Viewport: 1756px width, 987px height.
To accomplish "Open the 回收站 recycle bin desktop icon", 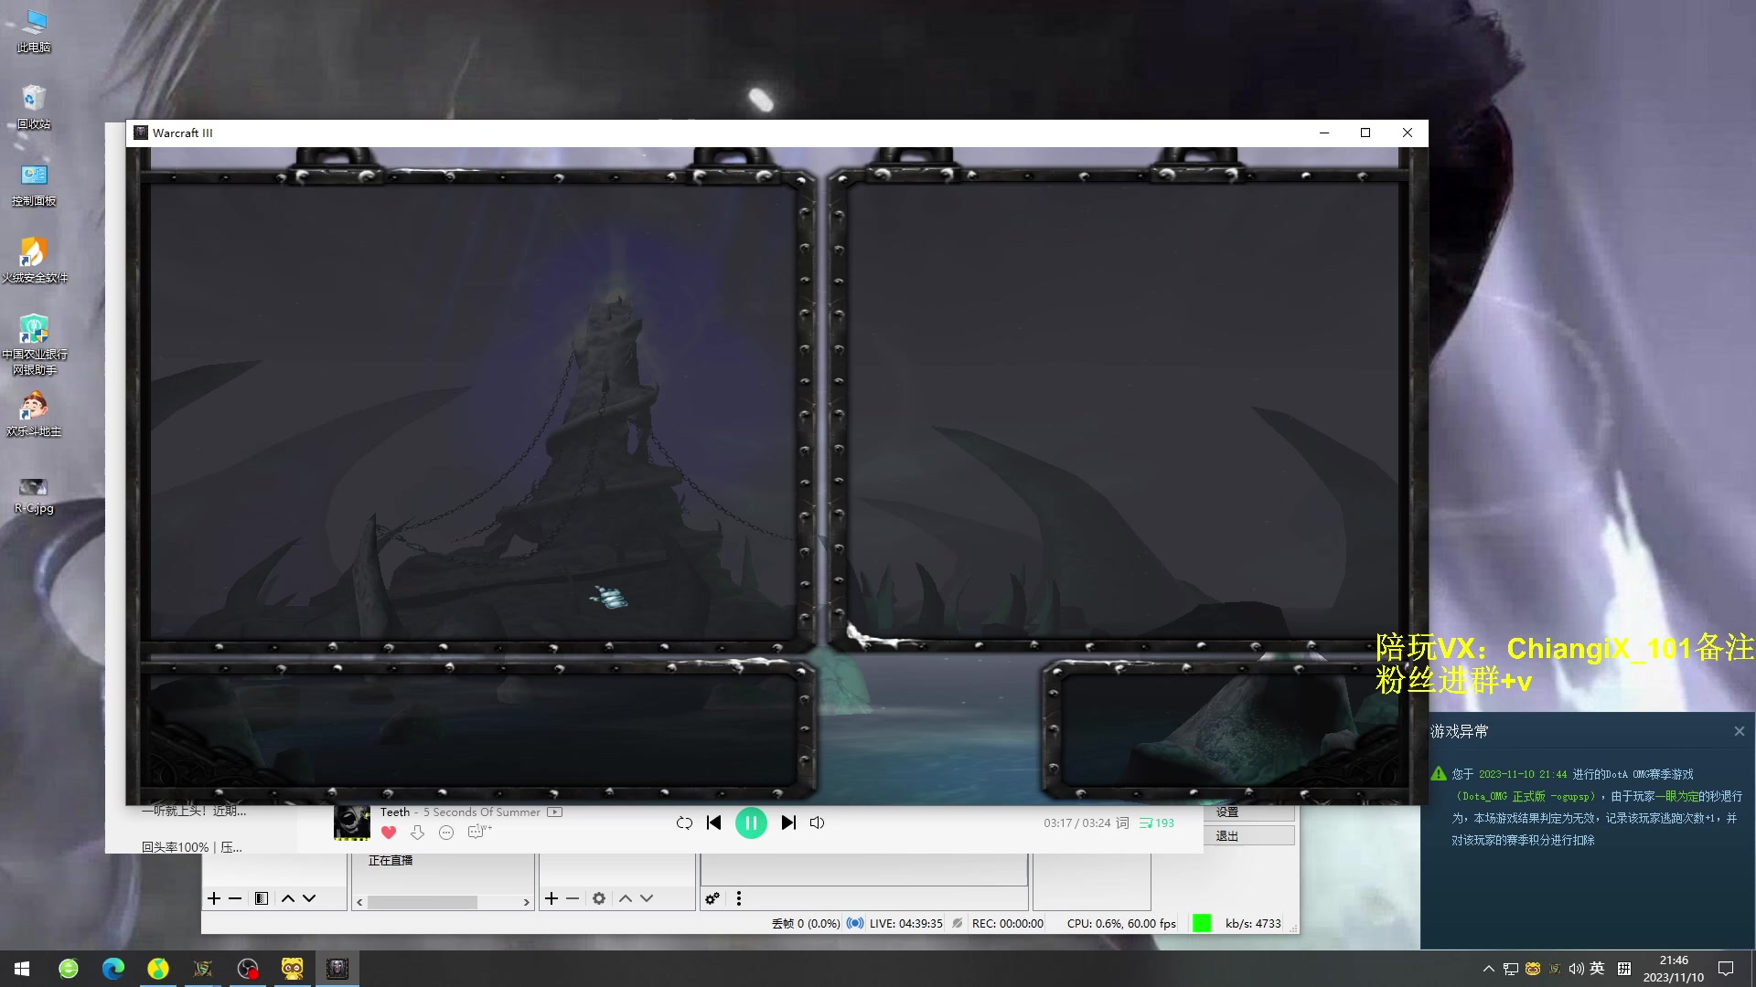I will pos(34,108).
